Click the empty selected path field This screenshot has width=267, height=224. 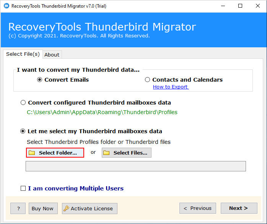136,166
